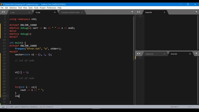Click the next-tab arrow in the Error.txt pane
The width and height of the screenshot is (199, 112).
pyautogui.click(x=140, y=54)
